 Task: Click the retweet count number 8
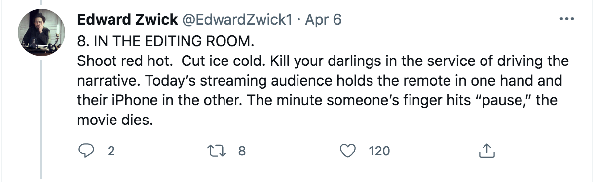[242, 151]
